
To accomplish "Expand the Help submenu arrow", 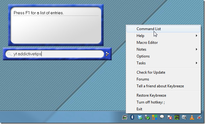I will tap(197, 36).
